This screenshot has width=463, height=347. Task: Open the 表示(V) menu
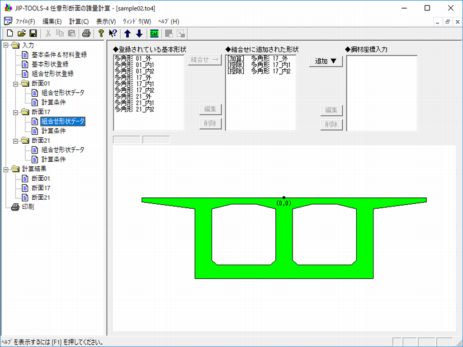[x=106, y=21]
